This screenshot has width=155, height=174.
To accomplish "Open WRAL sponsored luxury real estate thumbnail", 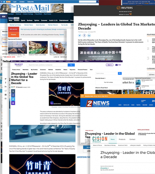I will tap(38, 47).
